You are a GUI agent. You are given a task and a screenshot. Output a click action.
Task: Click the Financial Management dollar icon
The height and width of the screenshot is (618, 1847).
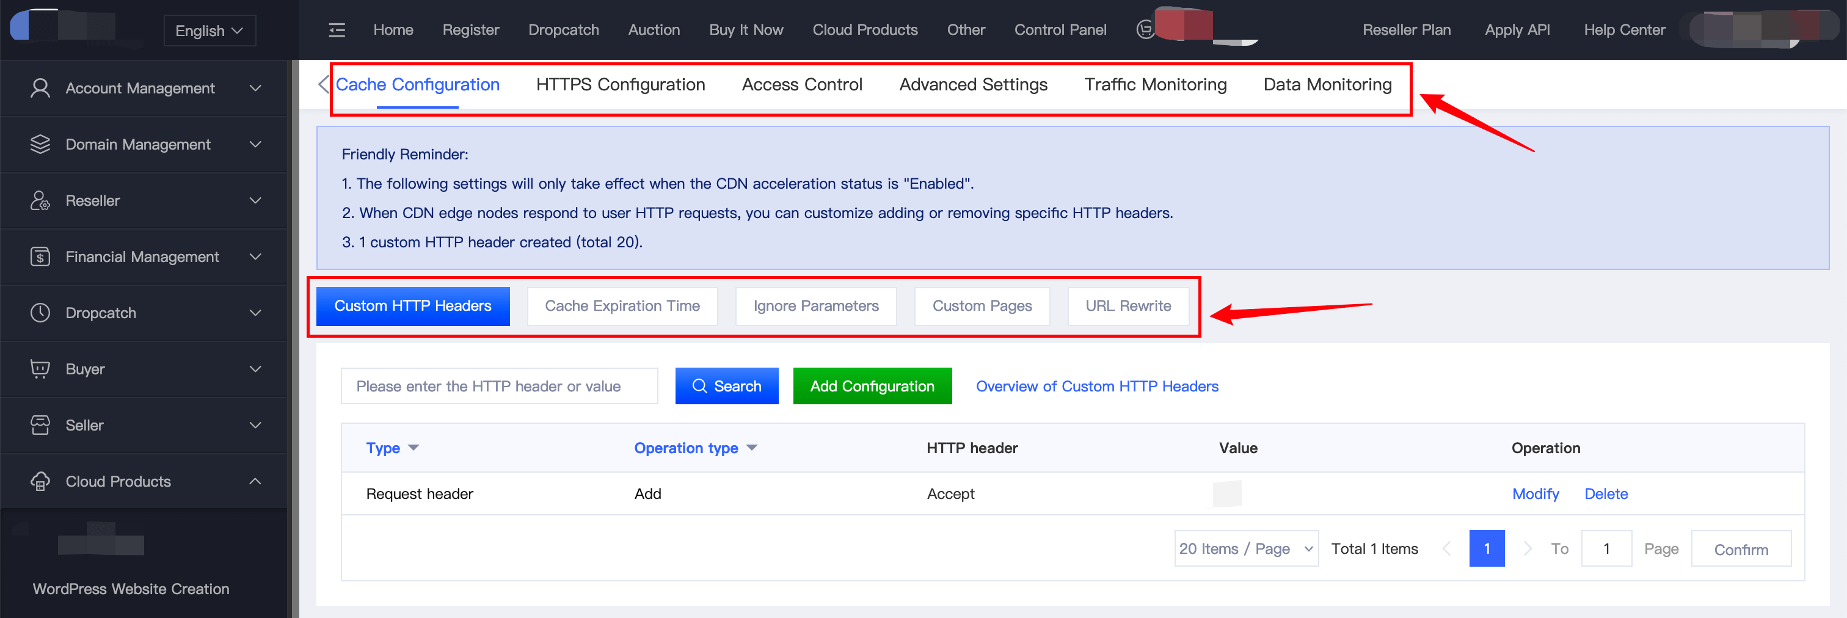[40, 256]
